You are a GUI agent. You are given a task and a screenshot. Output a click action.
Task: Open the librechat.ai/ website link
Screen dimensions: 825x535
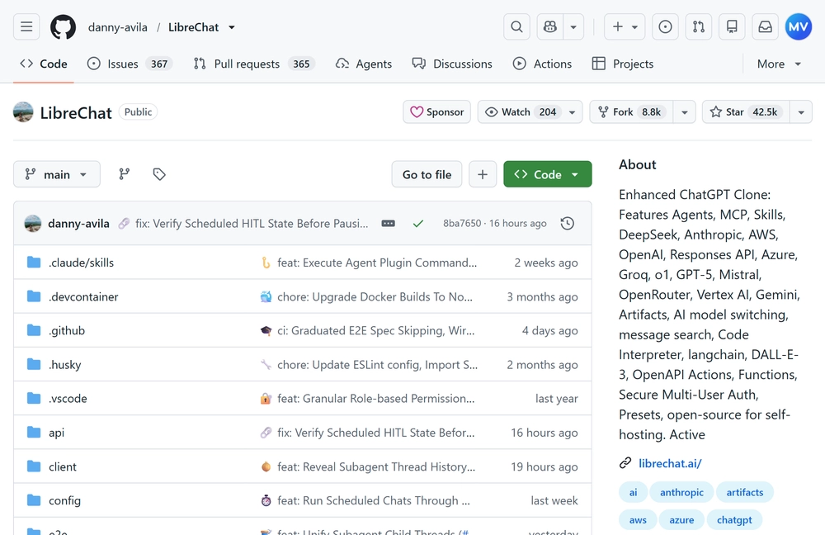click(670, 463)
